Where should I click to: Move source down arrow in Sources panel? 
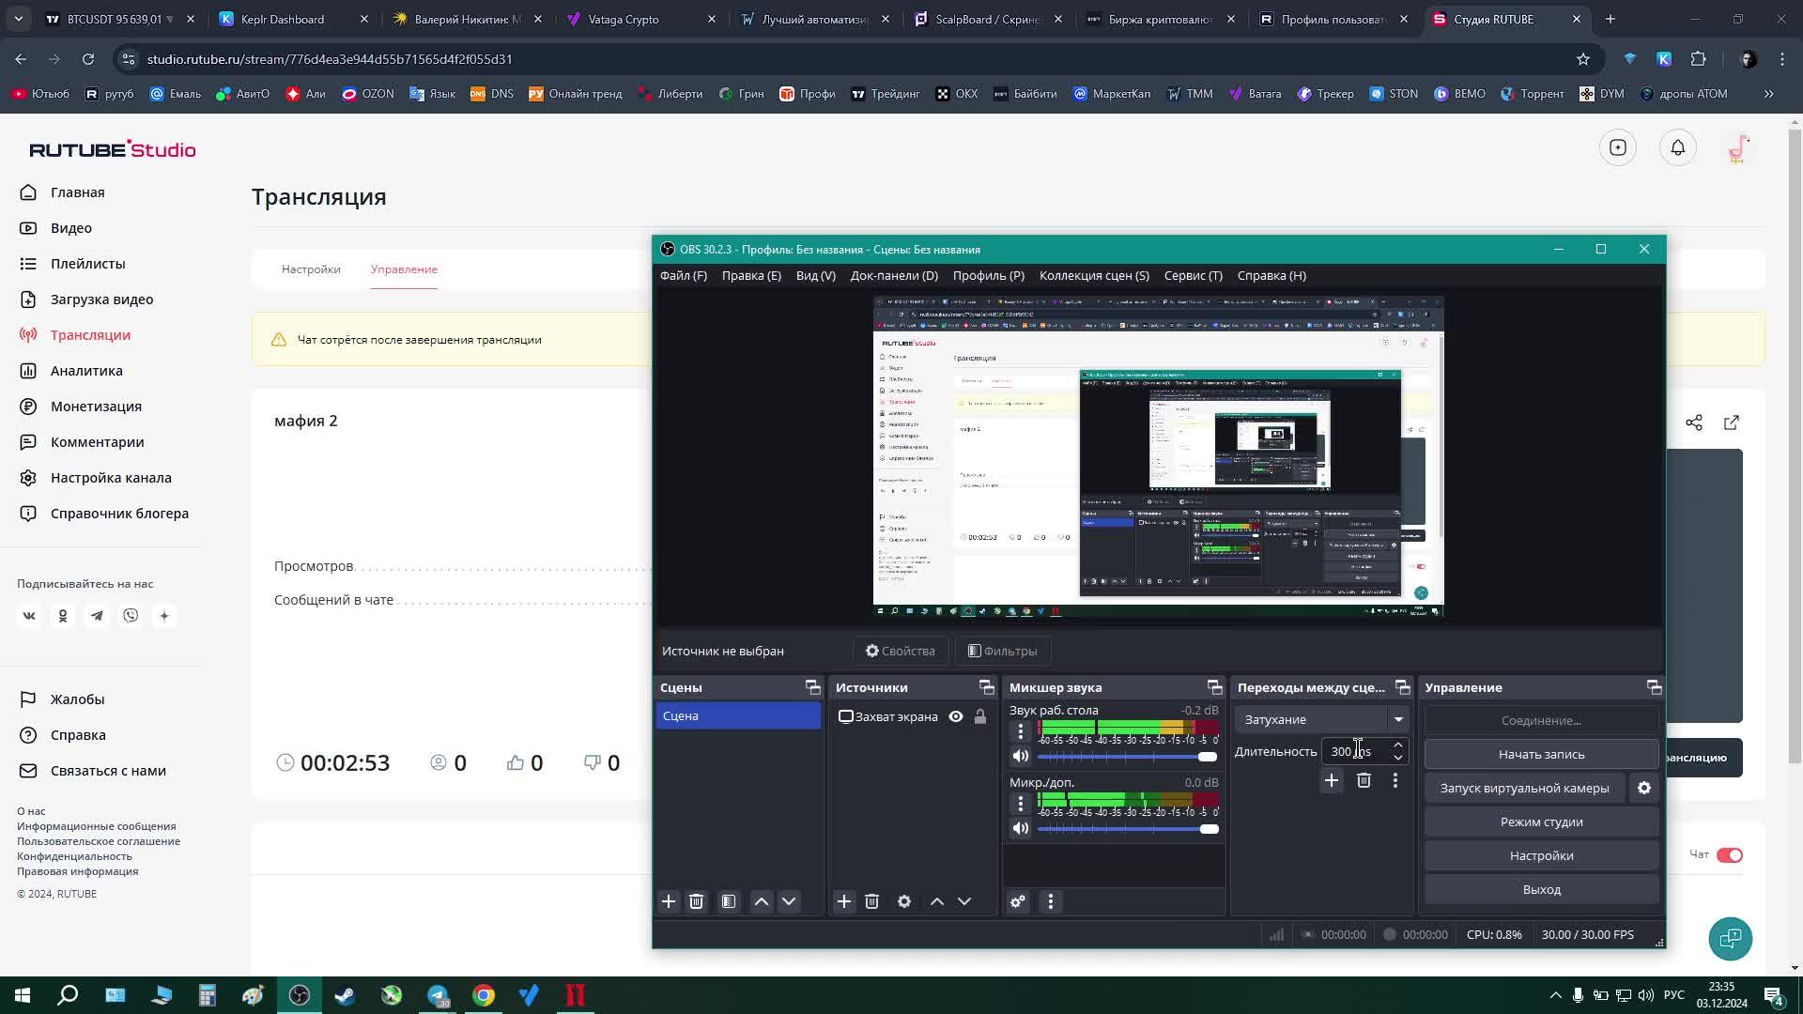click(964, 901)
